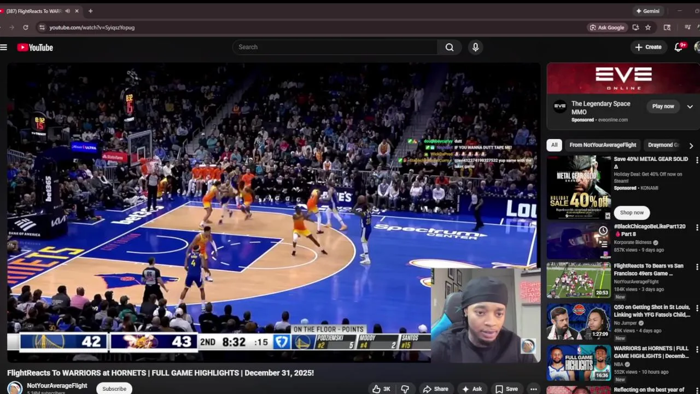This screenshot has width=700, height=394.
Task: Open the NotYourAverageFlight channel avatar
Action: coord(15,388)
